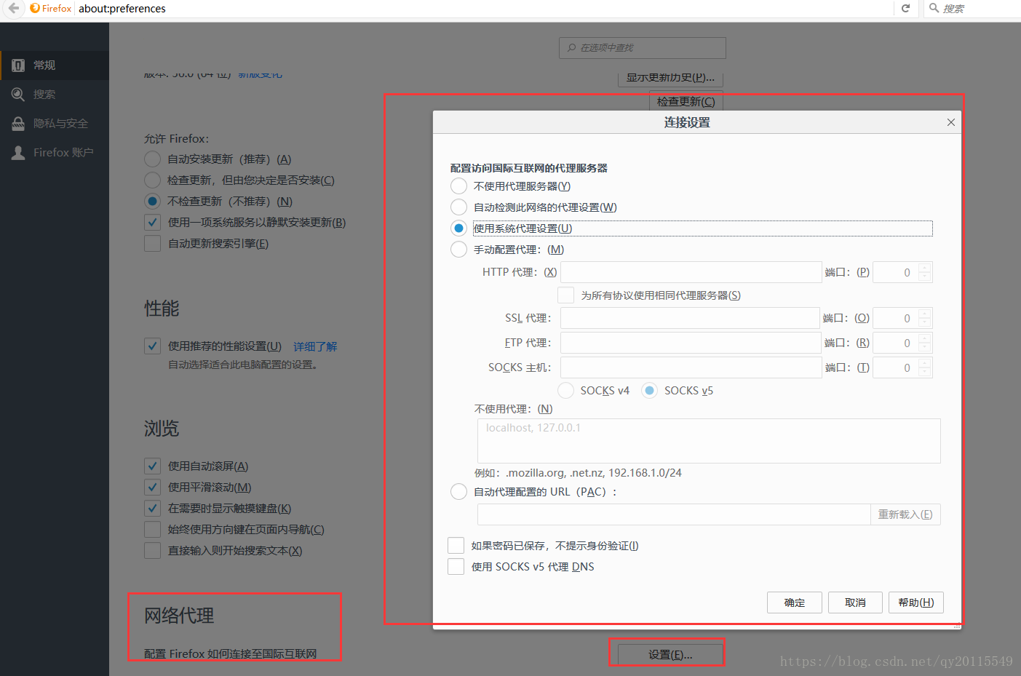Image resolution: width=1021 pixels, height=676 pixels.
Task: Click 检查更新(C) button
Action: pyautogui.click(x=686, y=101)
